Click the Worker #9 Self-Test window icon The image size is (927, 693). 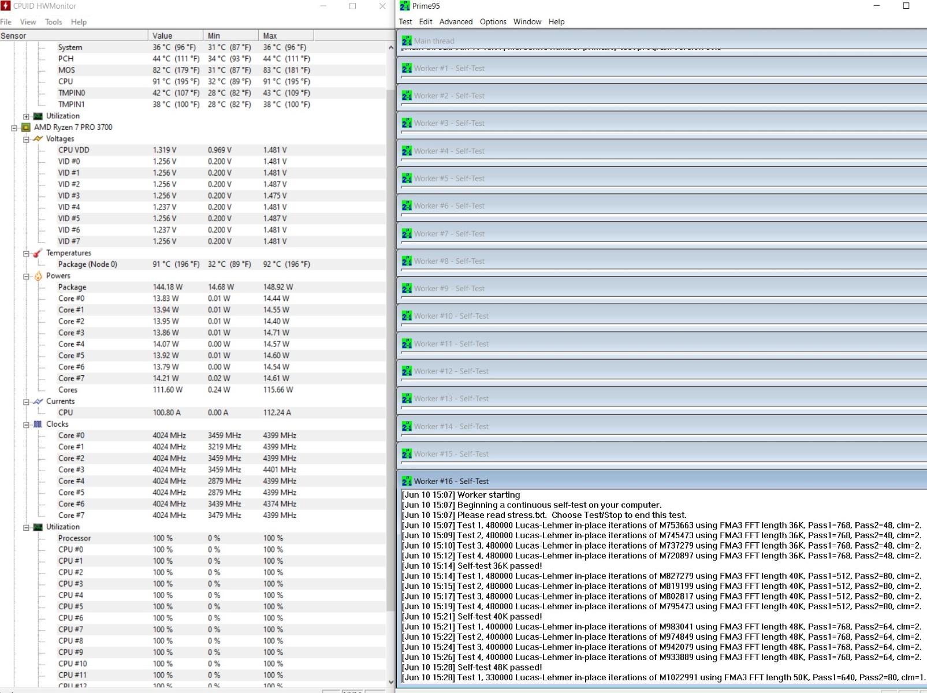click(407, 288)
